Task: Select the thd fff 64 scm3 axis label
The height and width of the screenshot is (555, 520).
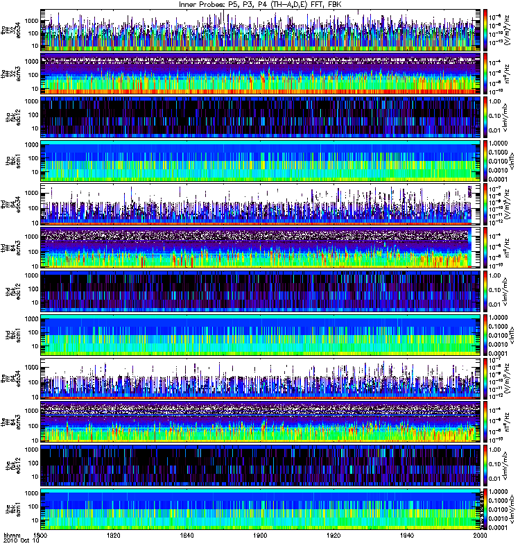Action: 10,248
